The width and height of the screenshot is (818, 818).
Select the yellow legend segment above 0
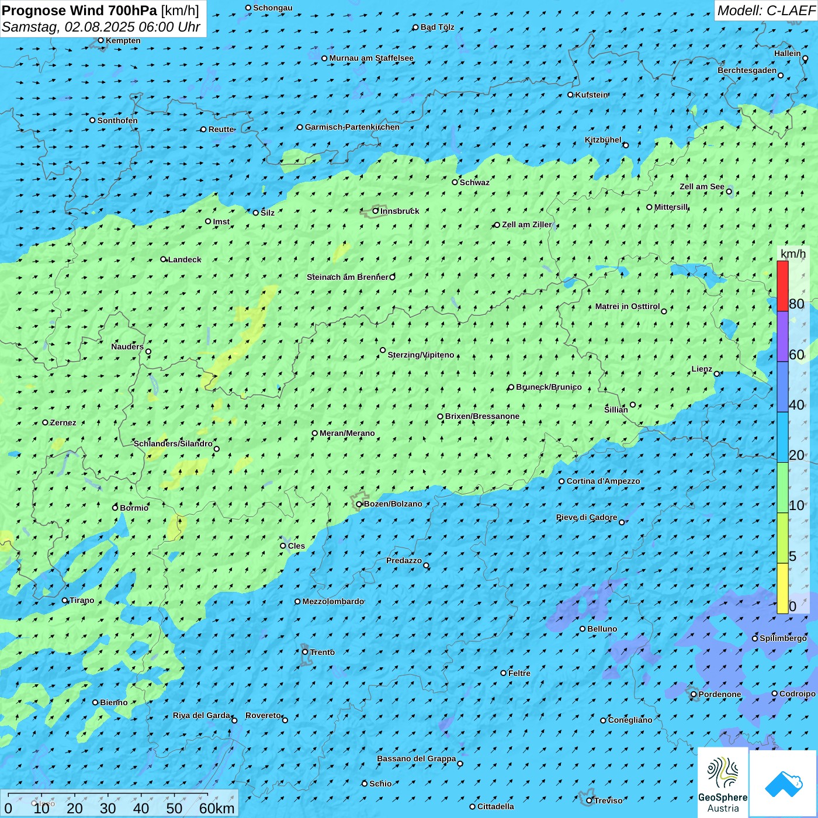pyautogui.click(x=782, y=588)
